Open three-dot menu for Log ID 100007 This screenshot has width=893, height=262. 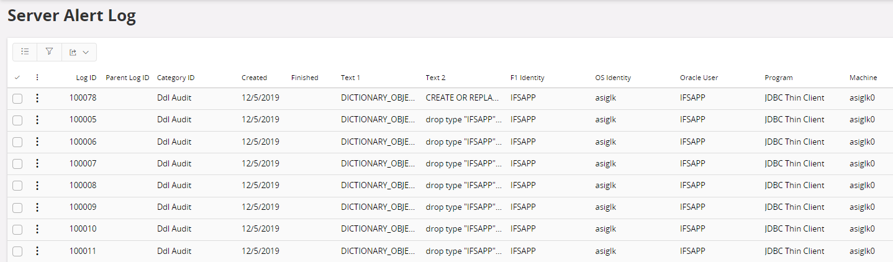pyautogui.click(x=37, y=164)
